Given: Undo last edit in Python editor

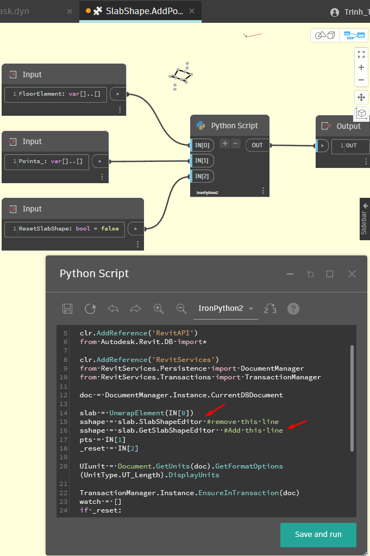Looking at the screenshot, I should point(113,309).
